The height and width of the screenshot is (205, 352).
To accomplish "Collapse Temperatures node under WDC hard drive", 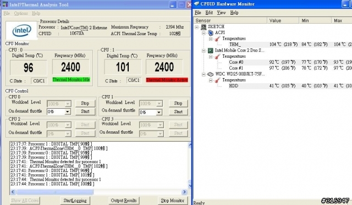I will (x=211, y=80).
